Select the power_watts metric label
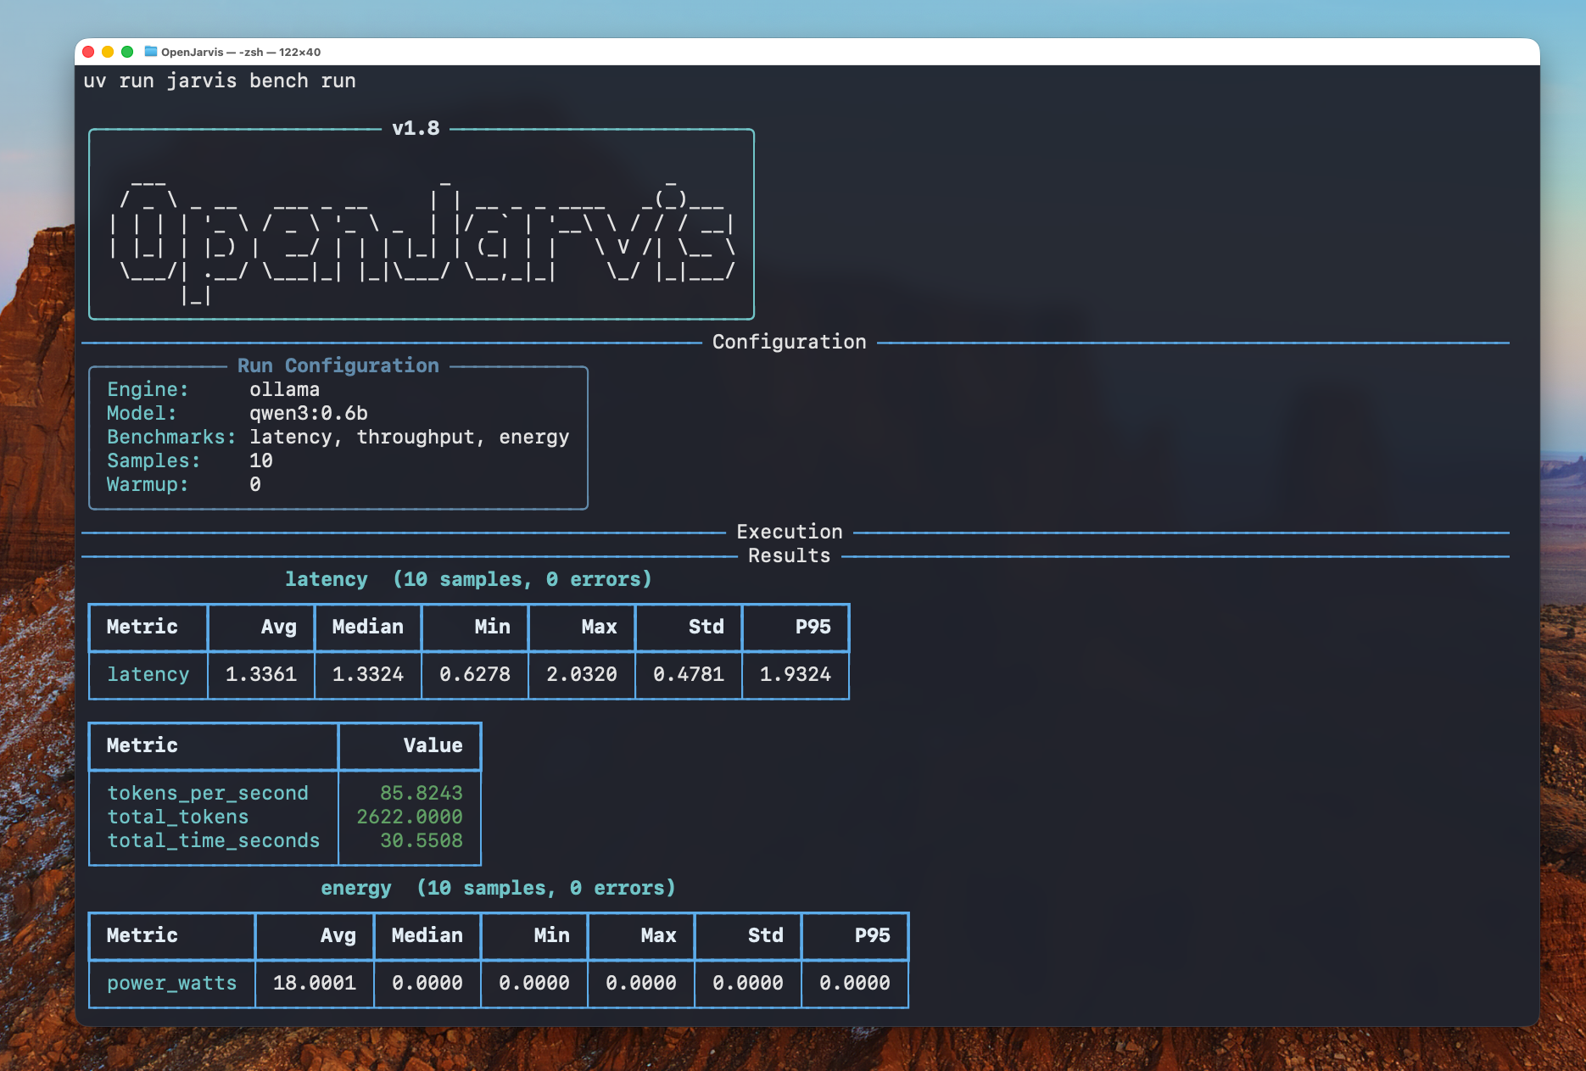The height and width of the screenshot is (1071, 1586). tap(170, 983)
